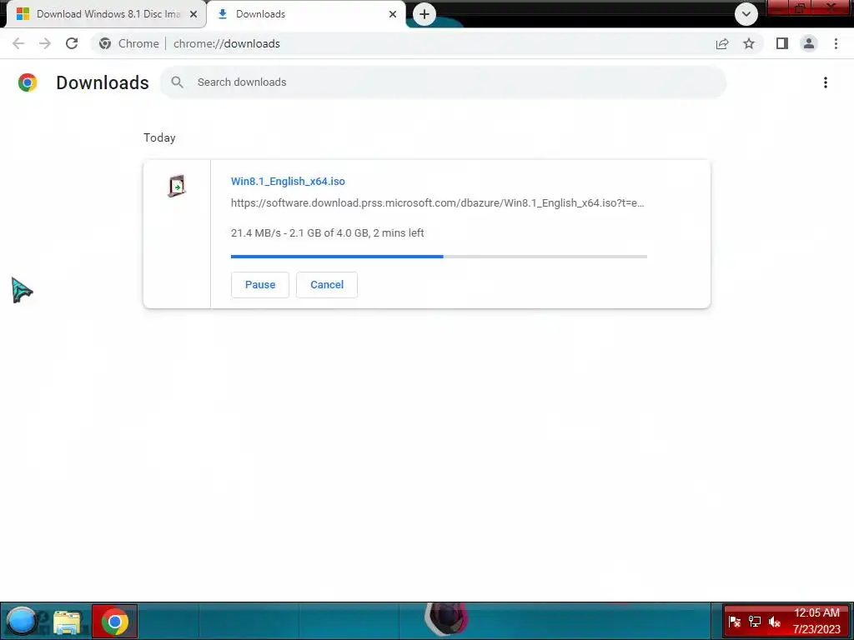Click the Chrome logo beside Downloads title
The image size is (854, 640).
(28, 82)
